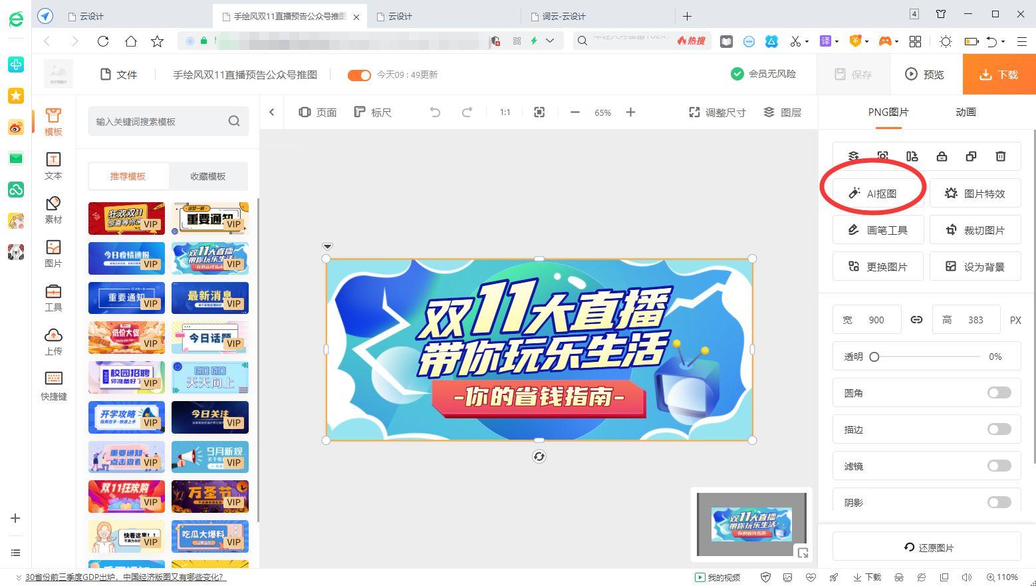Click the 裁切图片 crop image button
Viewport: 1036px width, 586px height.
975,229
